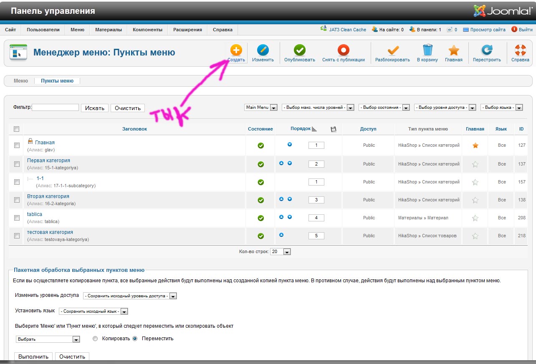The image size is (536, 364).
Task: Click the Перестроить (Rebuild) refresh icon
Action: click(x=487, y=51)
